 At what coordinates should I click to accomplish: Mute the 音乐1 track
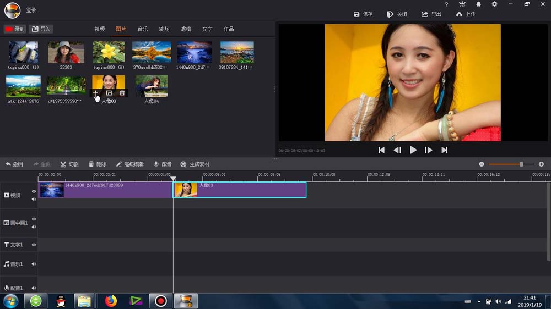pos(34,264)
